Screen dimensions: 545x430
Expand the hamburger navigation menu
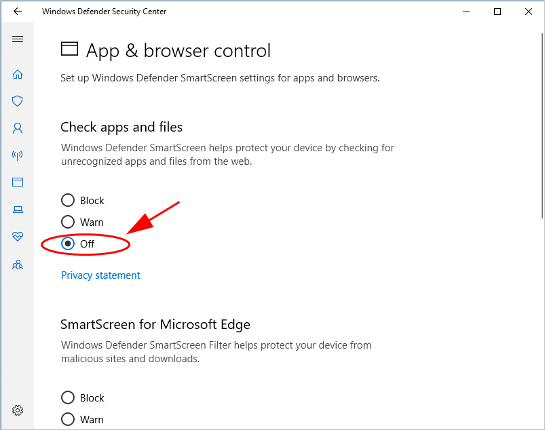tap(18, 39)
